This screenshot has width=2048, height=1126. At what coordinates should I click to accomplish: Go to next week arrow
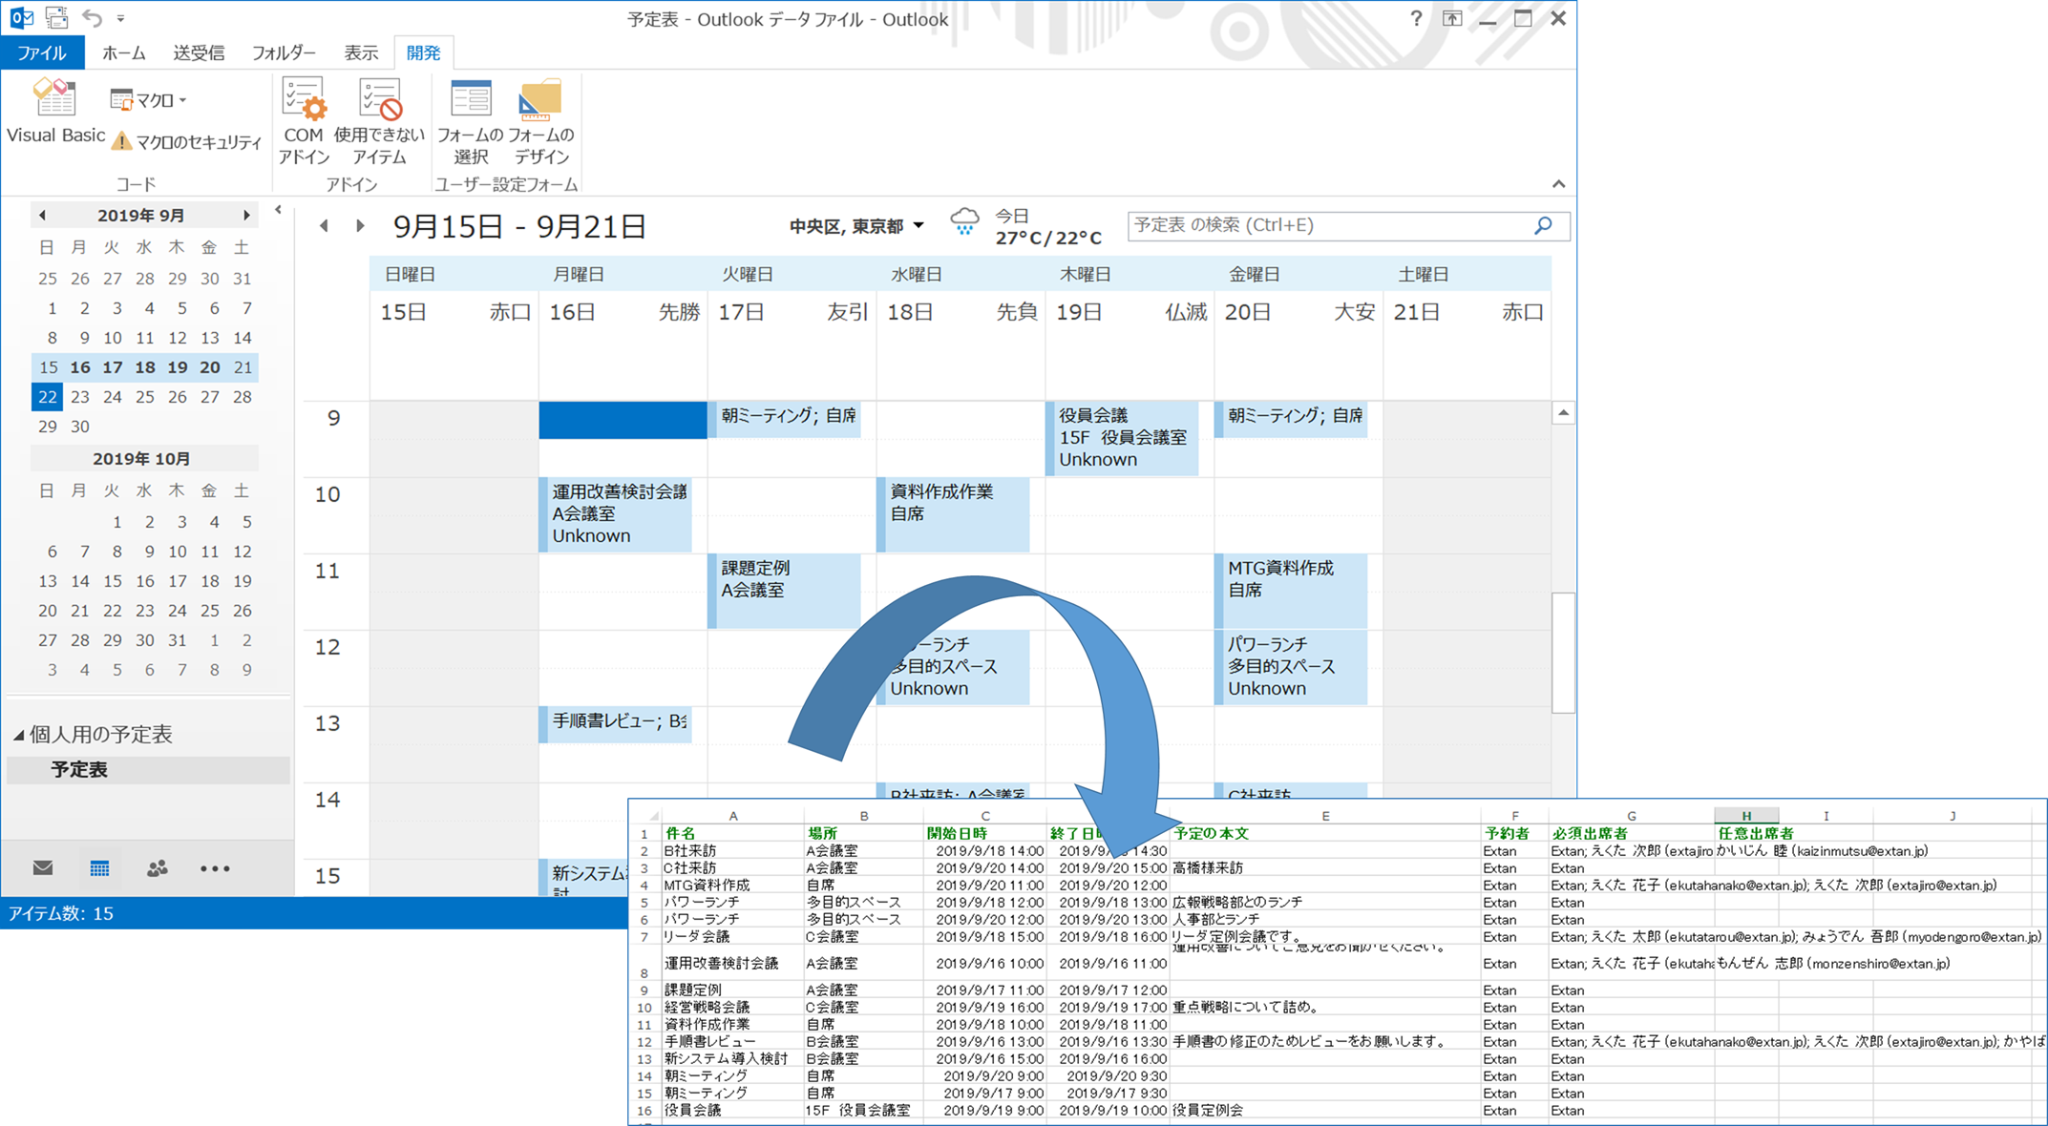360,226
